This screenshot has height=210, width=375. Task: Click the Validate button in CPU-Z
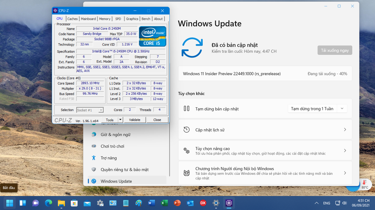134,120
